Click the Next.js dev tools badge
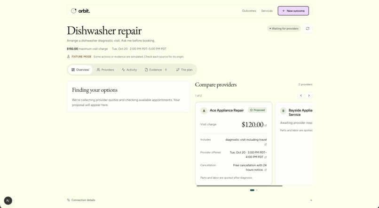 tap(8, 200)
